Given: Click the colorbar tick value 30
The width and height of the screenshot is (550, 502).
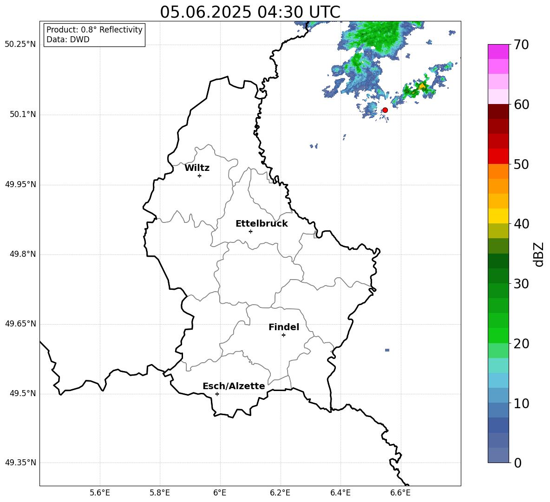Looking at the screenshot, I should click(x=521, y=283).
